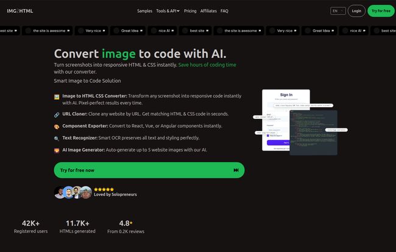The image size is (396, 252).
Task: Click the first 'Very nice' review chip
Action: click(x=91, y=31)
